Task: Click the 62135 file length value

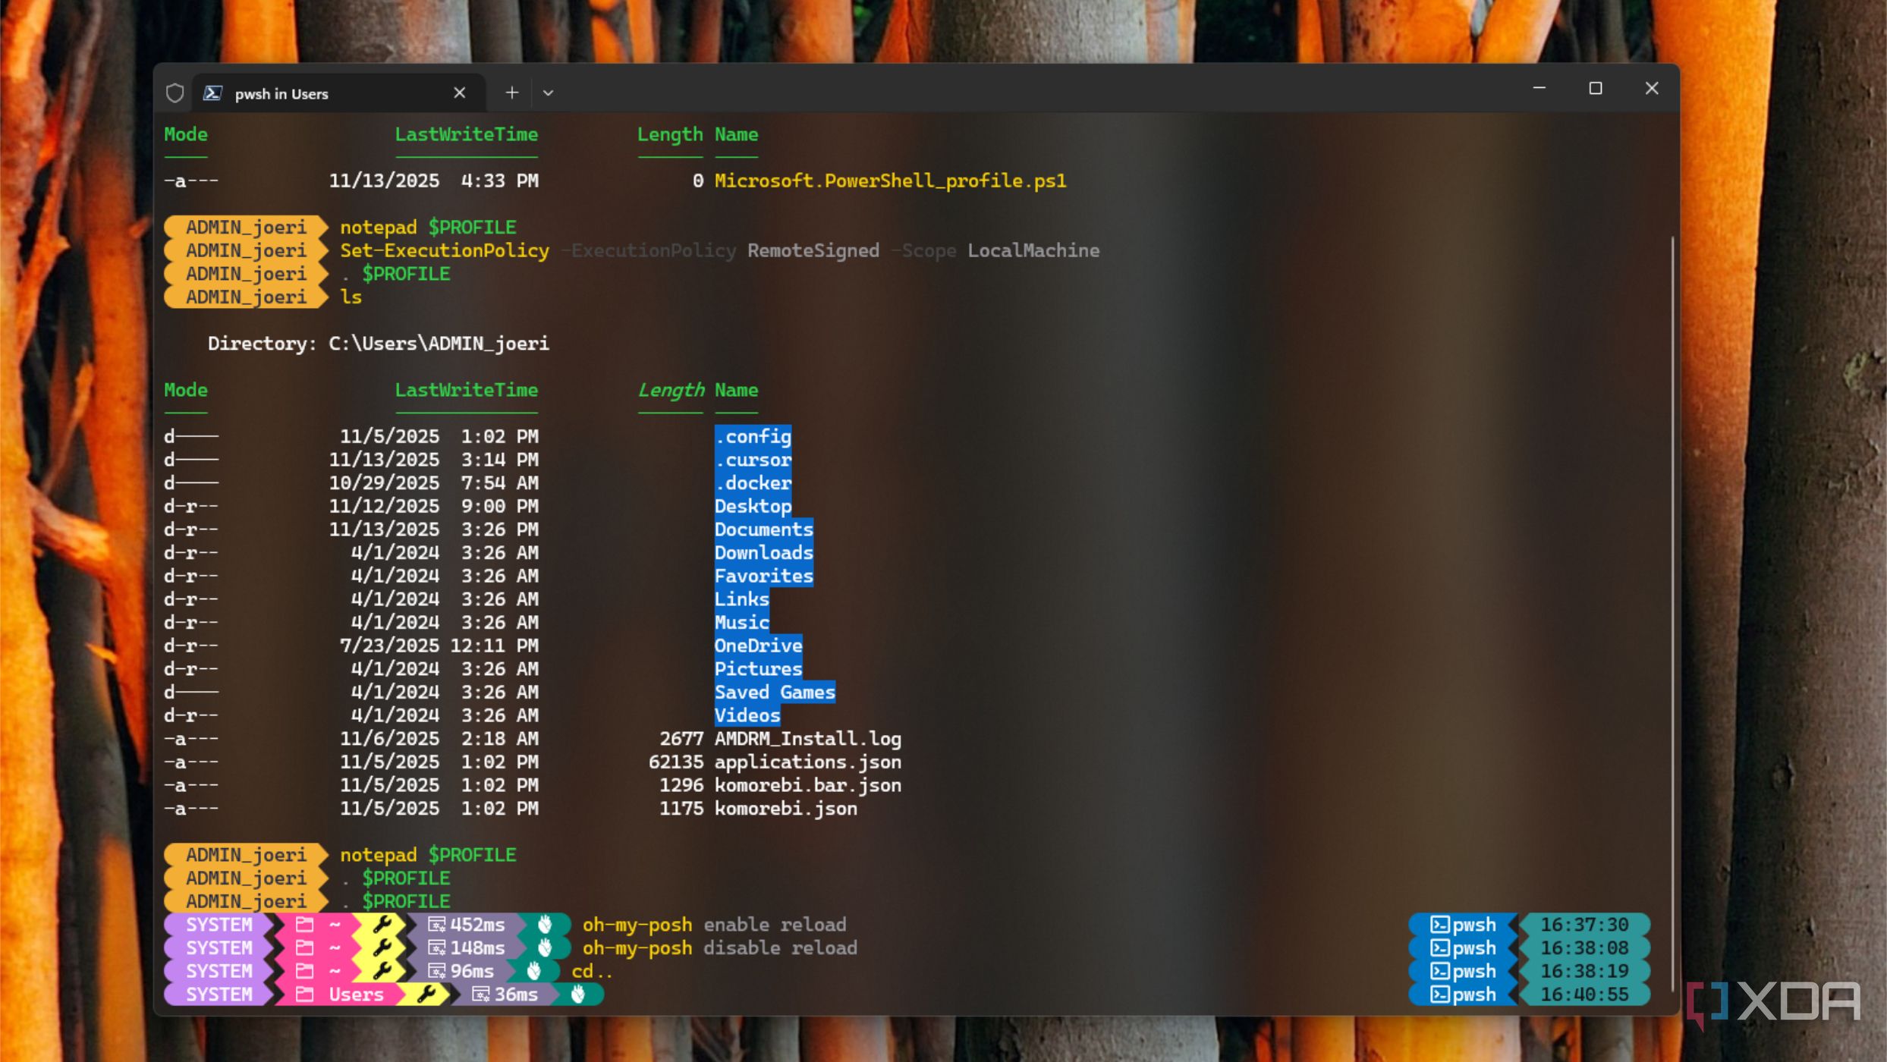Action: tap(676, 762)
